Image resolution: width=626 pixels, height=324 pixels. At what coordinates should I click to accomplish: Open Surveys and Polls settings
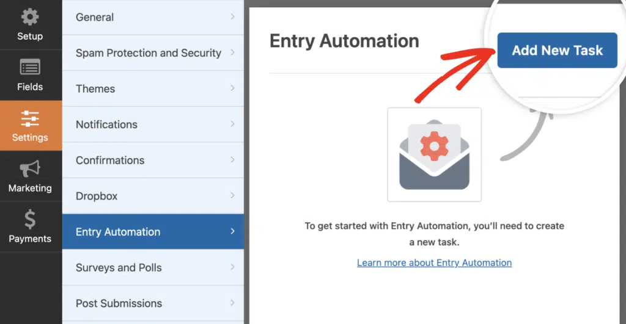coord(153,267)
